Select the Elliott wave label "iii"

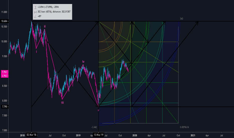click(x=62, y=103)
